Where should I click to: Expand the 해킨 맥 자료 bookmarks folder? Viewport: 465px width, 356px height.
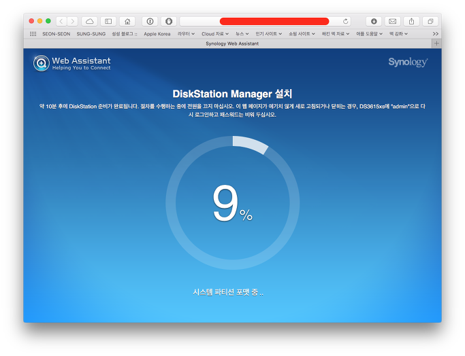coord(336,34)
